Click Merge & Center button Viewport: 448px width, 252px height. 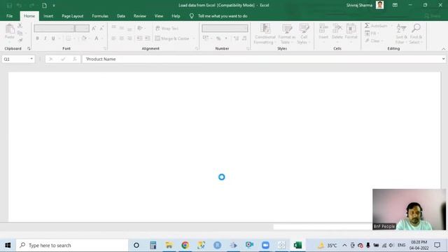click(172, 38)
